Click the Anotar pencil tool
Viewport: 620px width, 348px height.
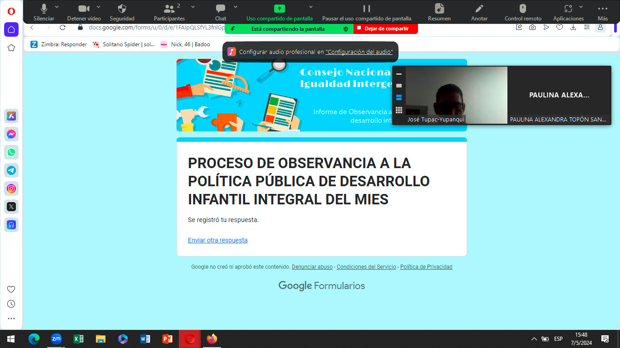[479, 9]
